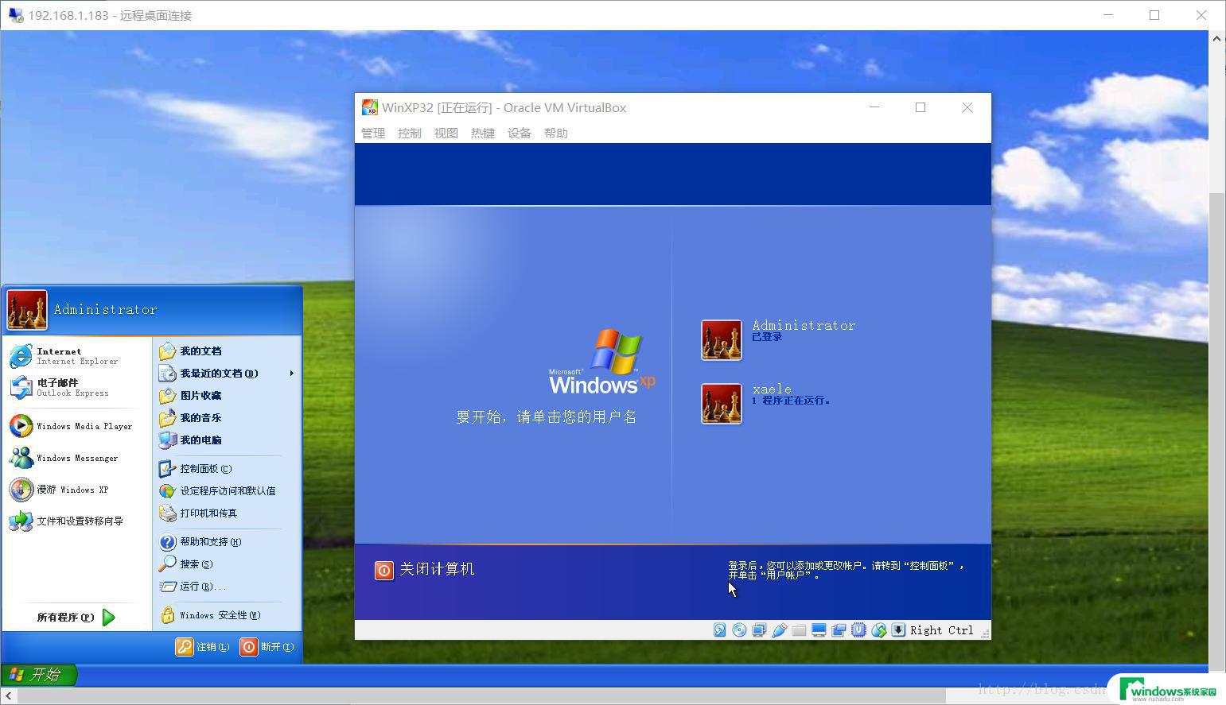Click the display monitor status icon
This screenshot has height=705, width=1226.
point(819,630)
